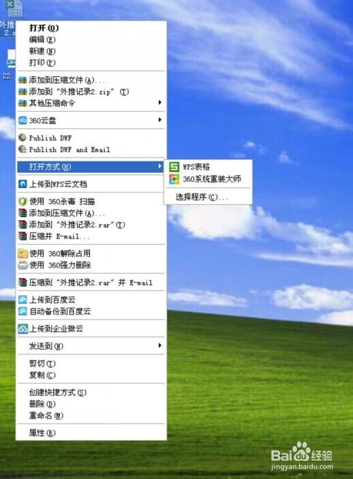Expand the 其他压缩命令 submenu arrow

[160, 103]
